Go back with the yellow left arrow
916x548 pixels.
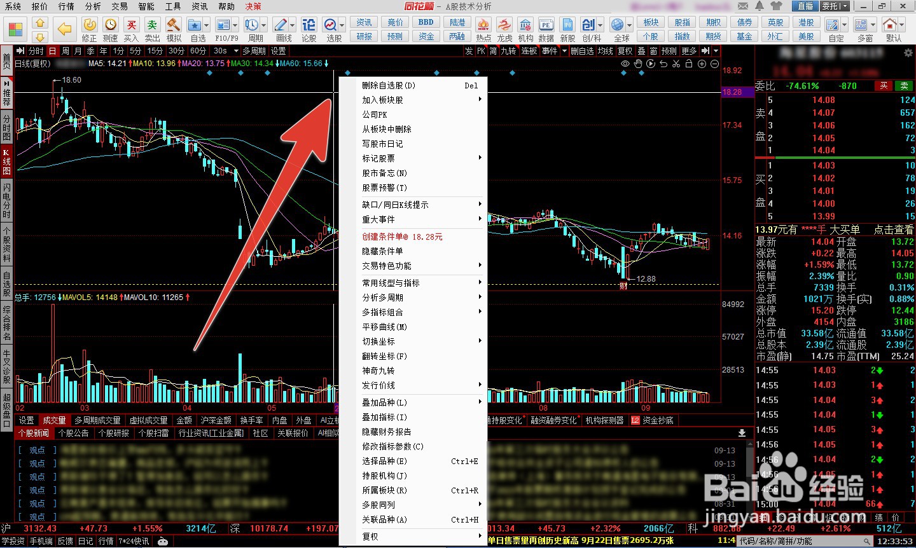[64, 29]
